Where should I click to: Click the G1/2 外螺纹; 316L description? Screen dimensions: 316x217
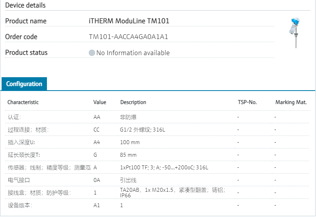(142, 130)
